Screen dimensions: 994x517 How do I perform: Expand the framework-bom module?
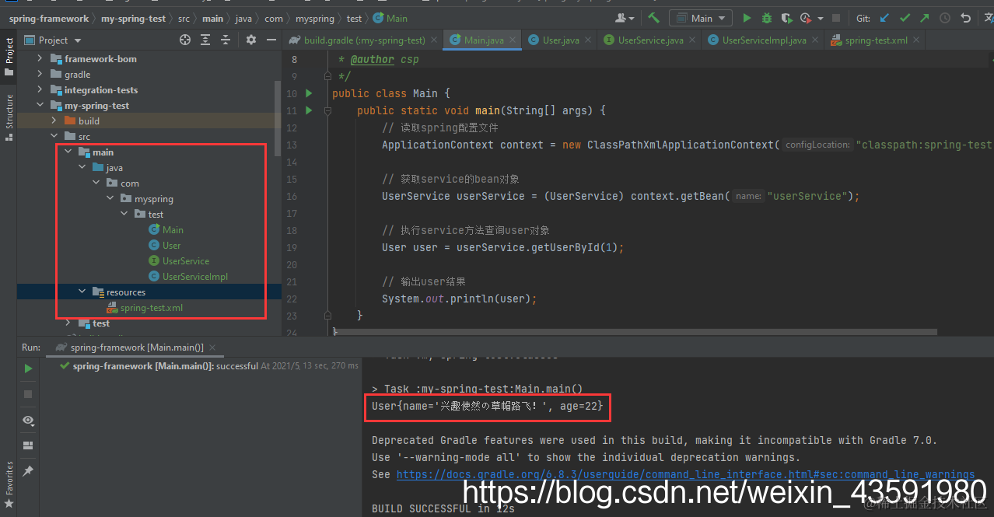40,58
